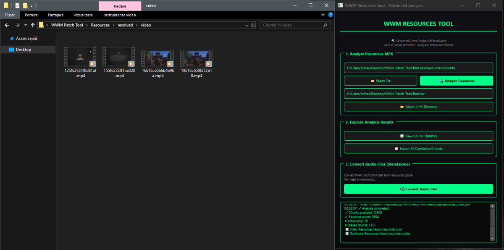
Task: Expand the ribbon with the chevron
Action: pos(323,15)
